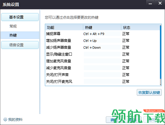Image resolution: width=165 pixels, height=125 pixels.
Task: Set hotkey field for 增加麦克风音量
Action: click(102, 61)
